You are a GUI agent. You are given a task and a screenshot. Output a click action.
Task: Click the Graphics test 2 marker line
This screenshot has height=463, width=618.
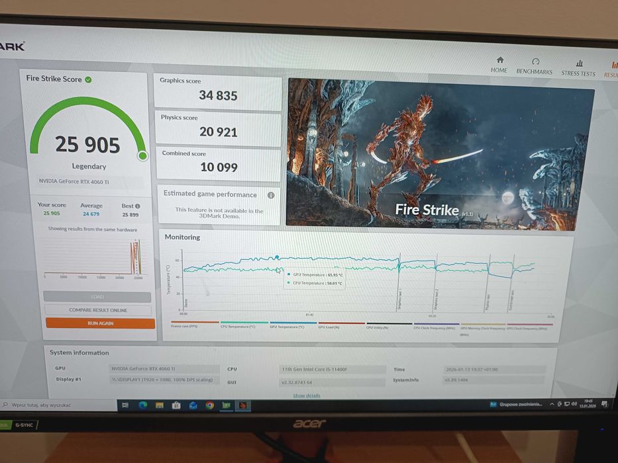436,284
